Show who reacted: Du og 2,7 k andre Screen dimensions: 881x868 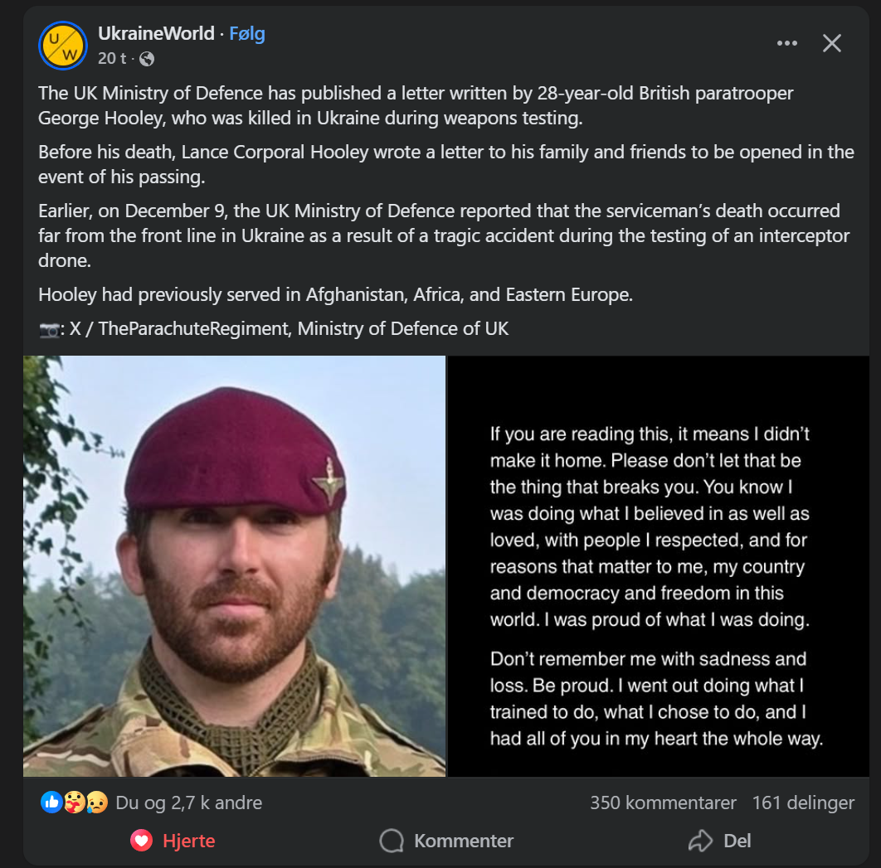pos(189,803)
